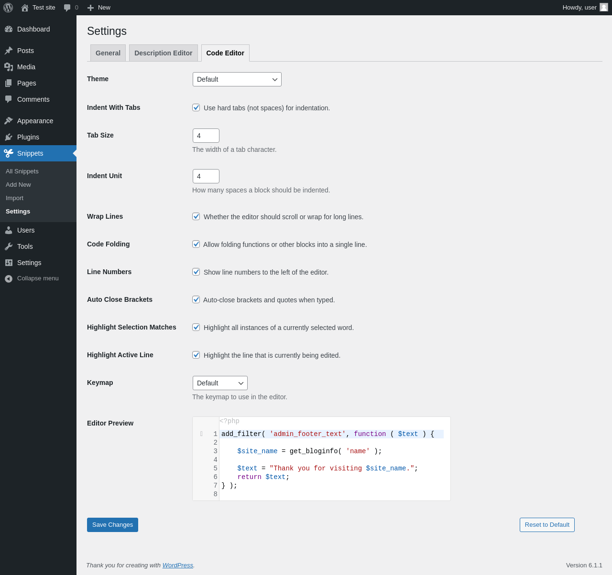Toggle Highlight Selection Matches checkbox
Image resolution: width=612 pixels, height=575 pixels.
(x=196, y=327)
